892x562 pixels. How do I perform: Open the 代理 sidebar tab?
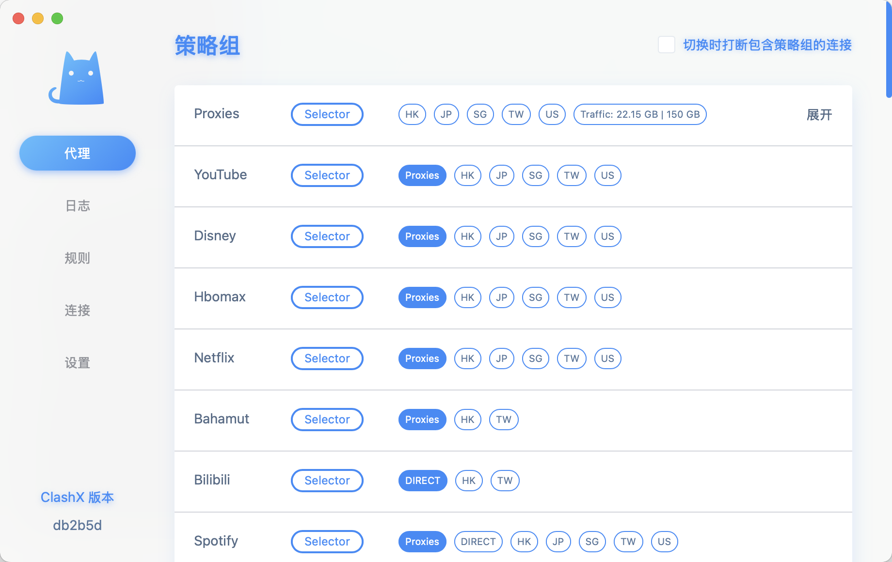pos(78,153)
